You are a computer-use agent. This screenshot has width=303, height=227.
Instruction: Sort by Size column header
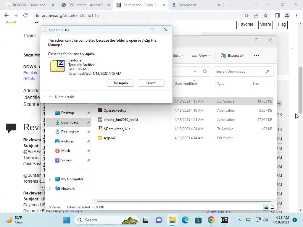point(255,84)
